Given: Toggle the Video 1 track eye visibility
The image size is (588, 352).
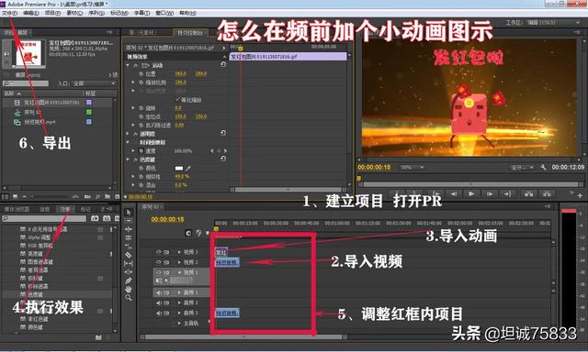Looking at the screenshot, I should pyautogui.click(x=159, y=272).
